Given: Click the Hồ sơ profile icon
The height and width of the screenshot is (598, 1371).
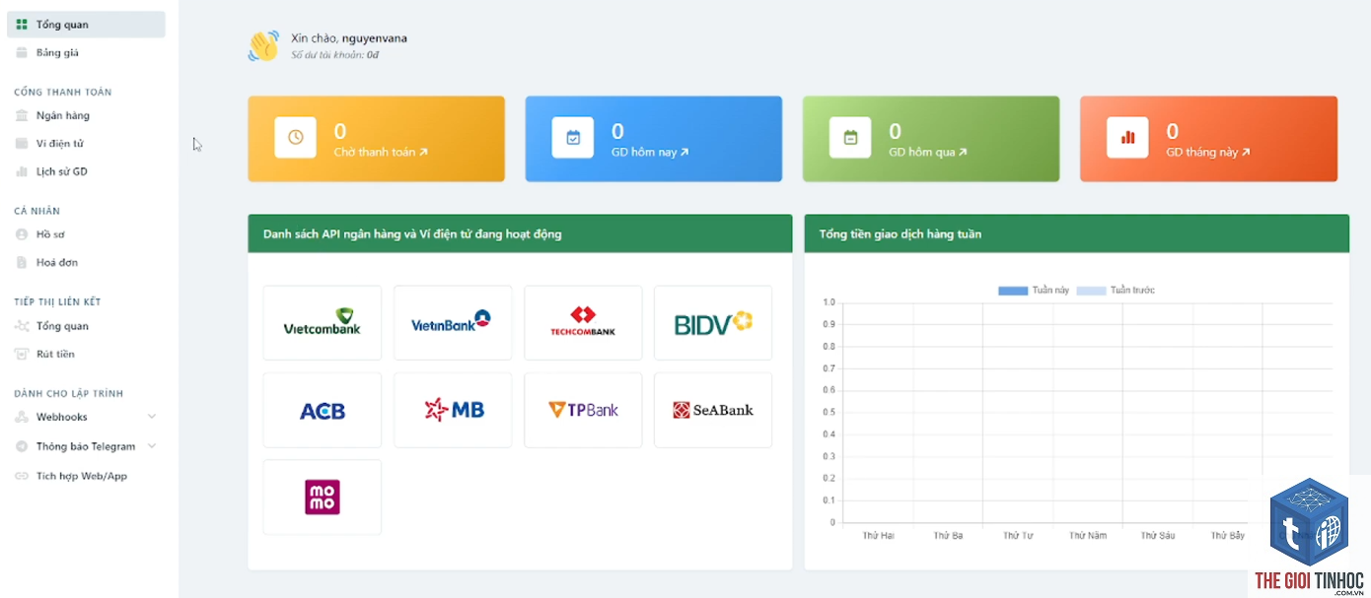Looking at the screenshot, I should [22, 234].
